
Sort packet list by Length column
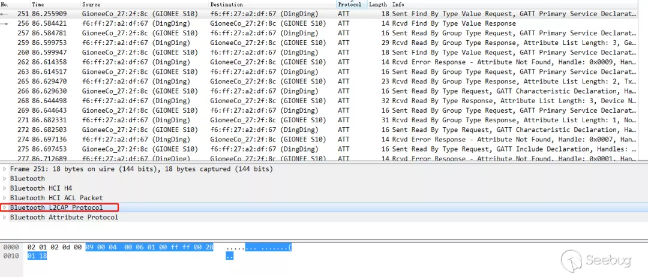point(378,4)
